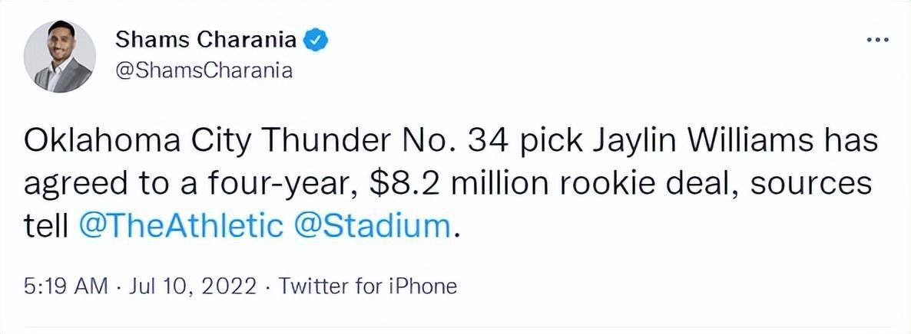Click the word tell before @TheAthletic
Screen dimensions: 911x334
click(45, 225)
